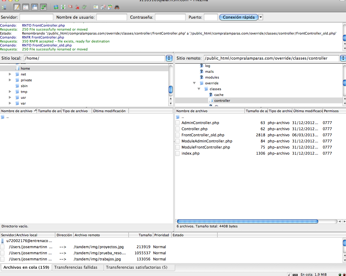The width and height of the screenshot is (346, 276).
Task: Collapse the 'override' folder in remote tree
Action: [194, 83]
